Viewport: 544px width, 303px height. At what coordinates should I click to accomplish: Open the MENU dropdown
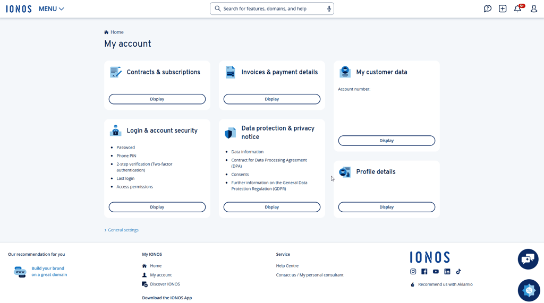point(52,8)
